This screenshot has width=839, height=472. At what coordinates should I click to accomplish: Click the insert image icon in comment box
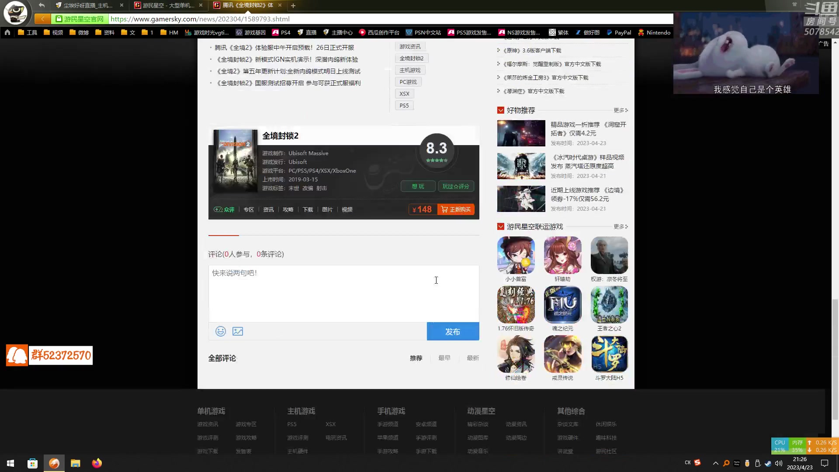238,331
